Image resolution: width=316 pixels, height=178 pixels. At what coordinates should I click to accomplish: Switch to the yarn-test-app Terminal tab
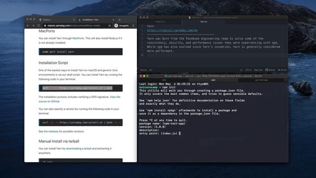[261, 80]
